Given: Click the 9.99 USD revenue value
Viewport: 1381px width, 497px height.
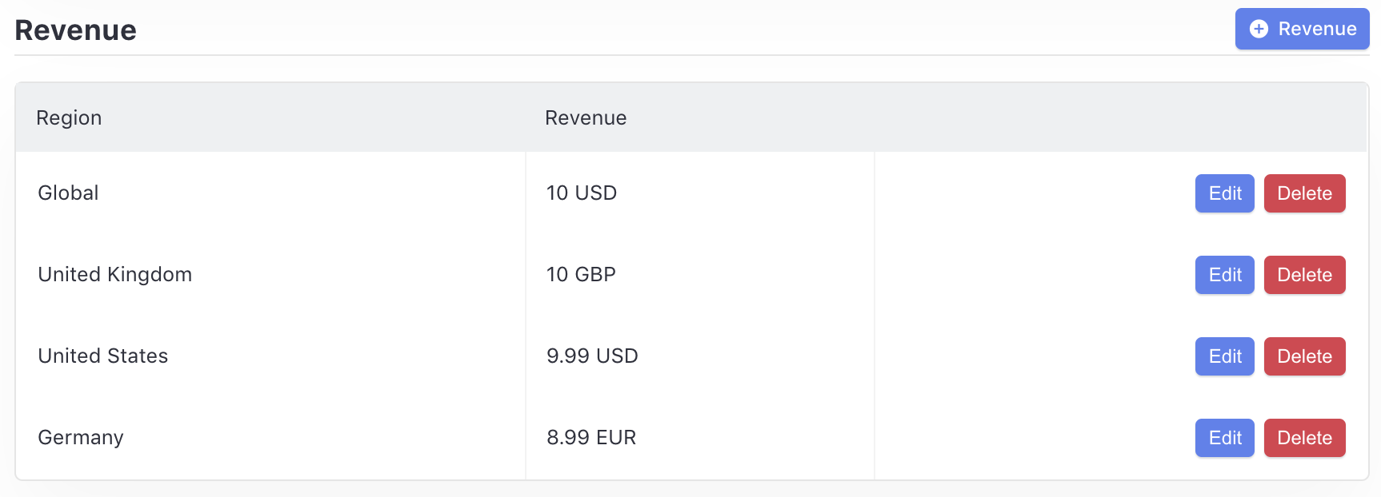Looking at the screenshot, I should (592, 356).
